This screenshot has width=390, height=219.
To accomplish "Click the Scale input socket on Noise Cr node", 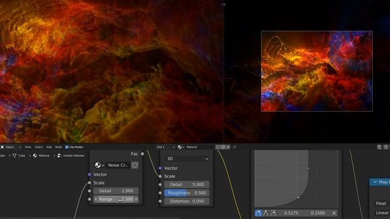I will [90, 182].
